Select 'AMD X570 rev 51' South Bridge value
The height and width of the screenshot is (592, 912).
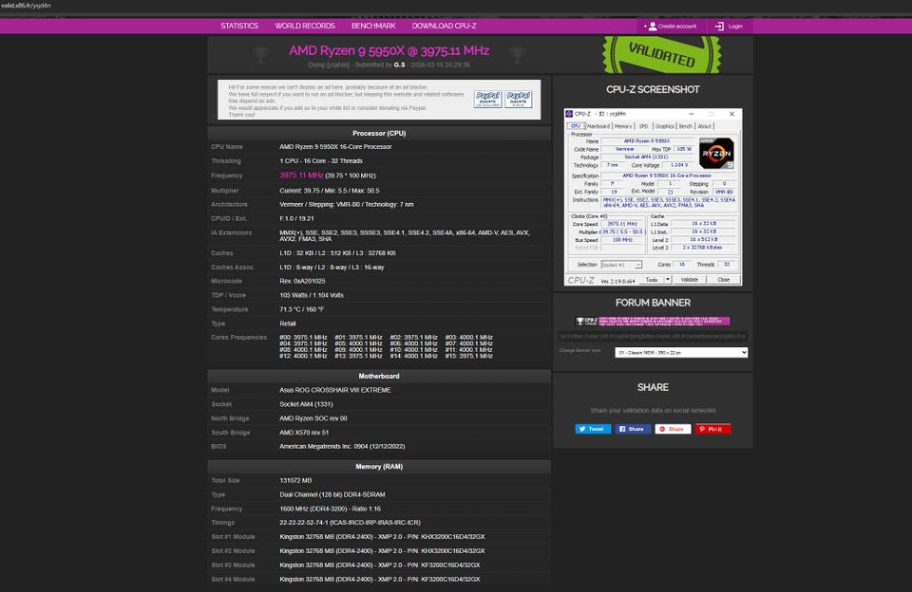(304, 433)
